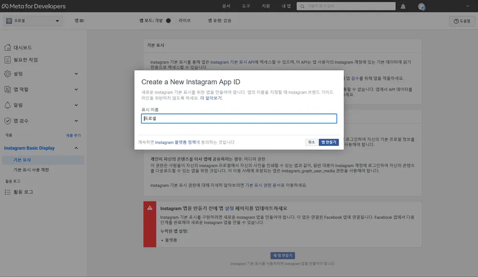Click the search magnifier icon

point(302,6)
